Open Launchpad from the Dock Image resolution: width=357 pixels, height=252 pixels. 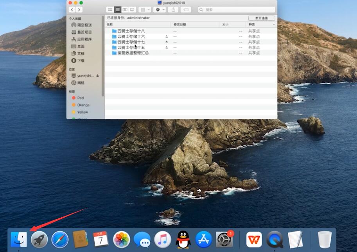click(39, 239)
